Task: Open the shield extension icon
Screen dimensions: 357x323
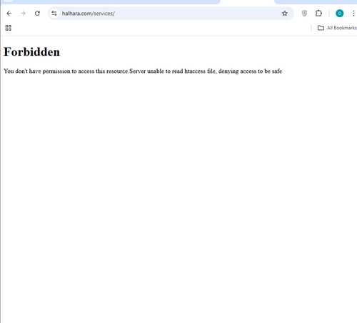Action: click(x=304, y=14)
